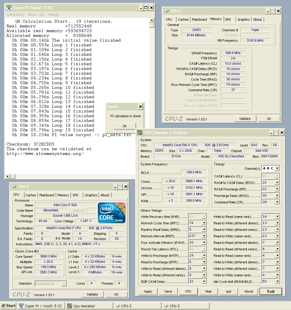Switch to Caches tab in Memory CPU-Z window
The width and height of the screenshot is (291, 310).
(183, 19)
